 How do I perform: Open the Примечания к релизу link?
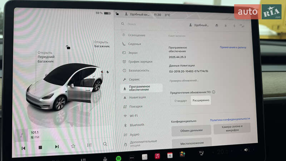[x=233, y=47]
